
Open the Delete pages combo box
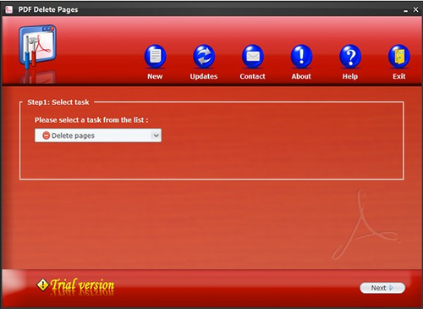click(98, 135)
